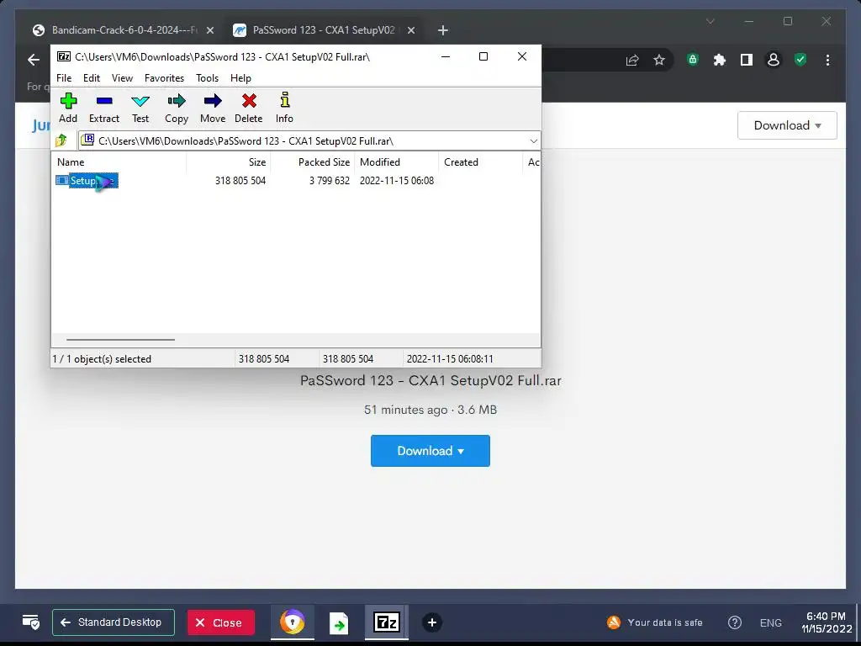Sort by the Size column header
This screenshot has height=646, width=861.
click(229, 162)
